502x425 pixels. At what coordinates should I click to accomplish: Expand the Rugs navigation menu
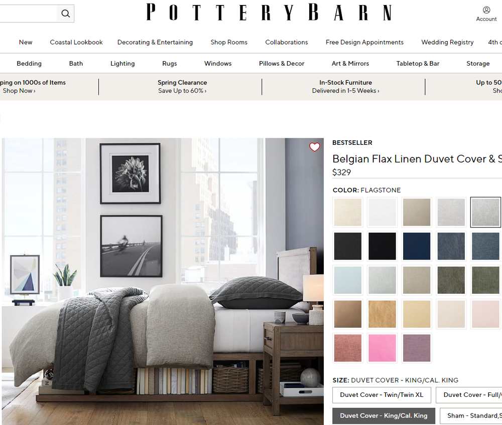[170, 64]
